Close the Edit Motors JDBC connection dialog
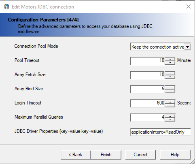Image resolution: width=195 pixels, height=164 pixels. [x=189, y=6]
